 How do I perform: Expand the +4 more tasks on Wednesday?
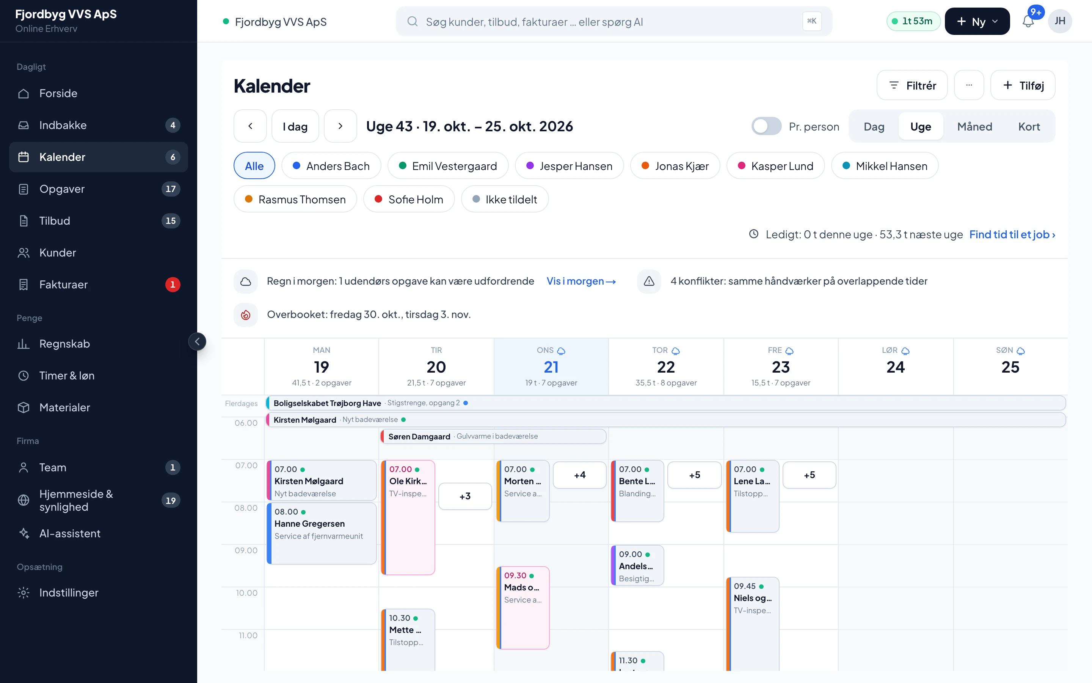(x=579, y=475)
